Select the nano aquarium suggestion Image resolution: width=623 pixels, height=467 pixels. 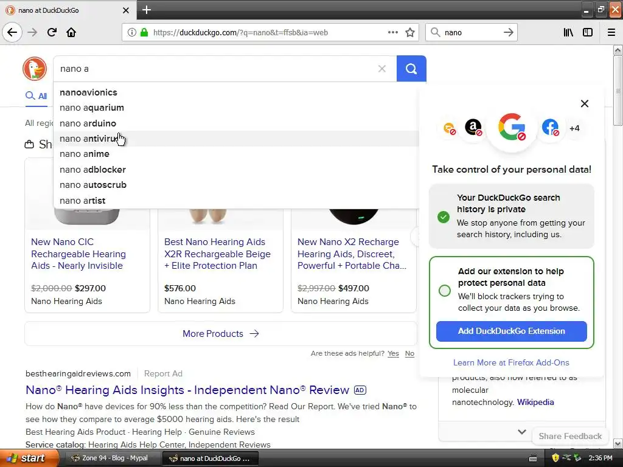tap(236, 108)
